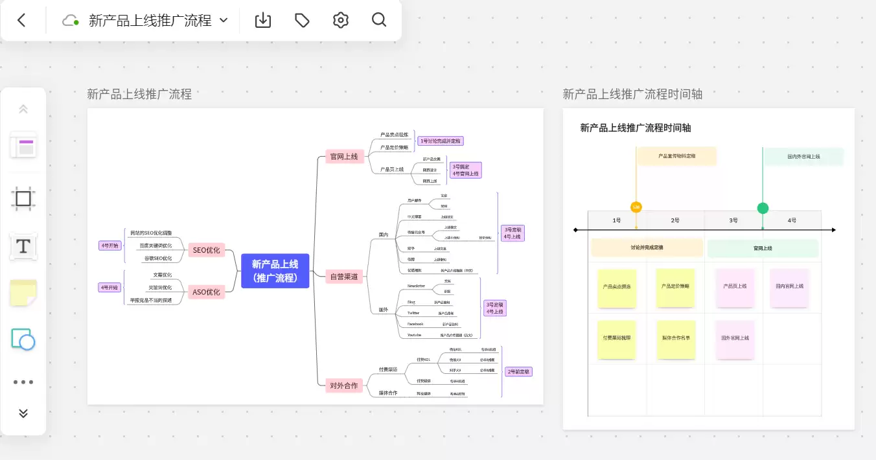Select the shapes tool
The image size is (876, 460).
tap(23, 339)
